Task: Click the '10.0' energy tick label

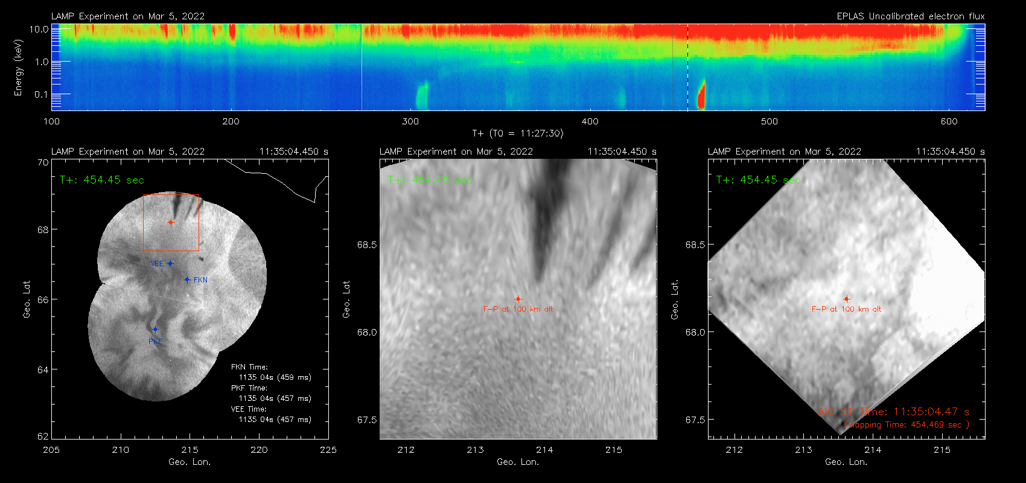Action: pos(39,29)
